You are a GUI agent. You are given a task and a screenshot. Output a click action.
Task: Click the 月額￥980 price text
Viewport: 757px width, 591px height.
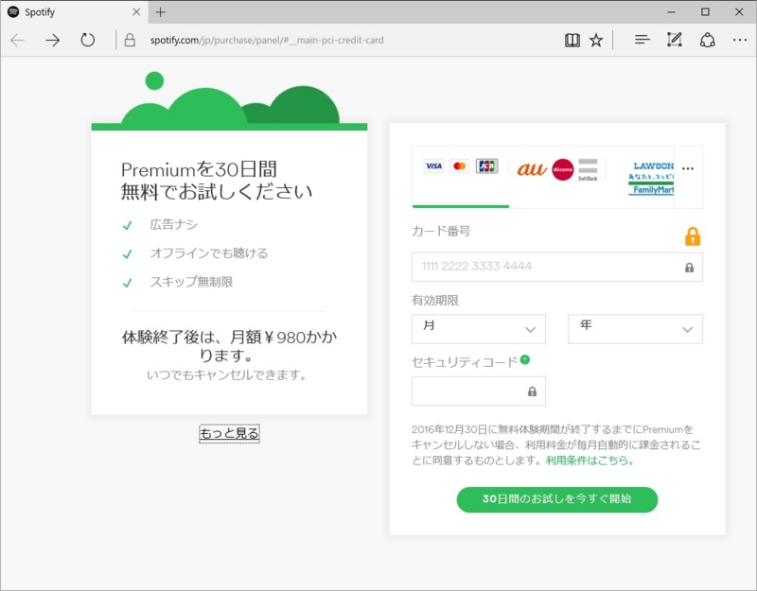pyautogui.click(x=268, y=337)
